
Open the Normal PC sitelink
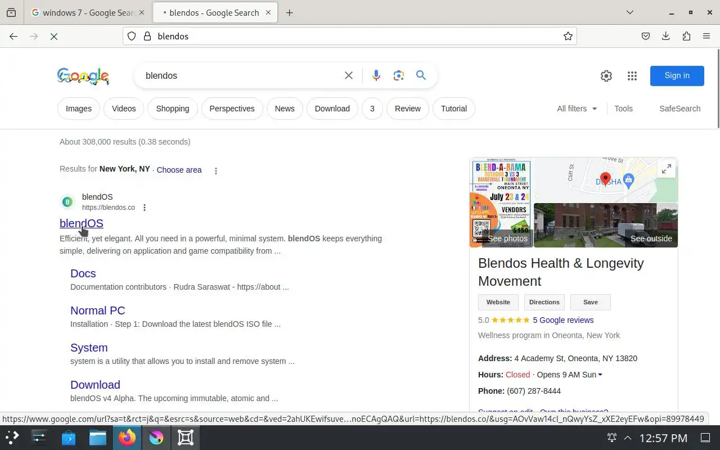tap(98, 310)
